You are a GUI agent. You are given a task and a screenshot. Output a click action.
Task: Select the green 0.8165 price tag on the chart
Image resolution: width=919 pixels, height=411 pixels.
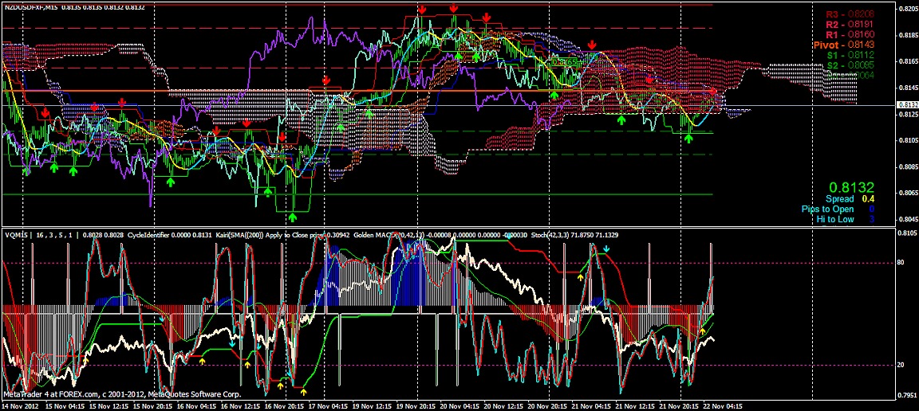(x=565, y=62)
